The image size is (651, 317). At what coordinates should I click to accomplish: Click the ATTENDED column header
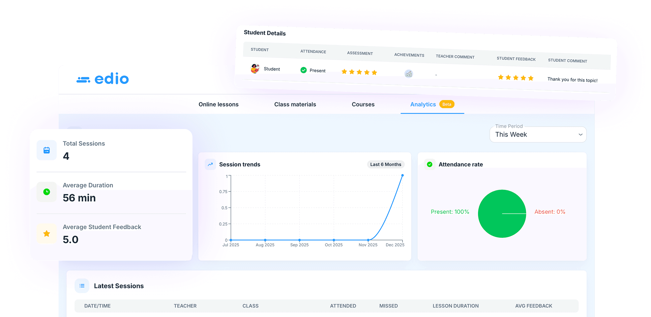pos(343,306)
